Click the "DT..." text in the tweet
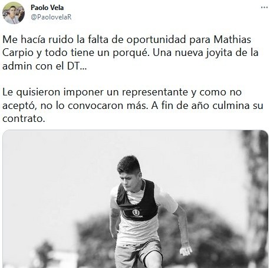This screenshot has height=268, width=270. [x=77, y=66]
